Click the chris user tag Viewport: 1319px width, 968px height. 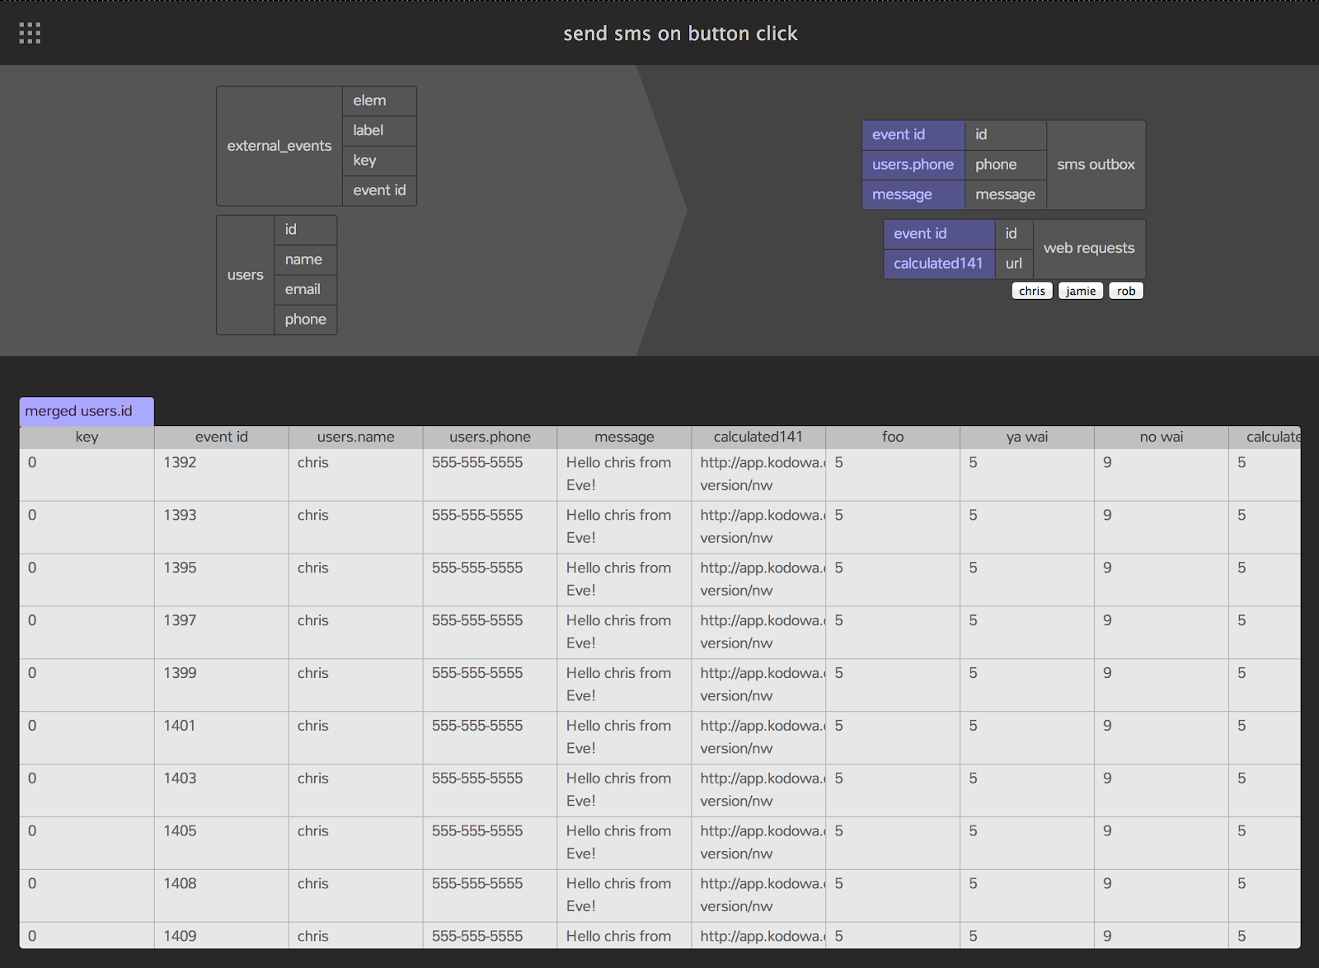coord(1031,291)
